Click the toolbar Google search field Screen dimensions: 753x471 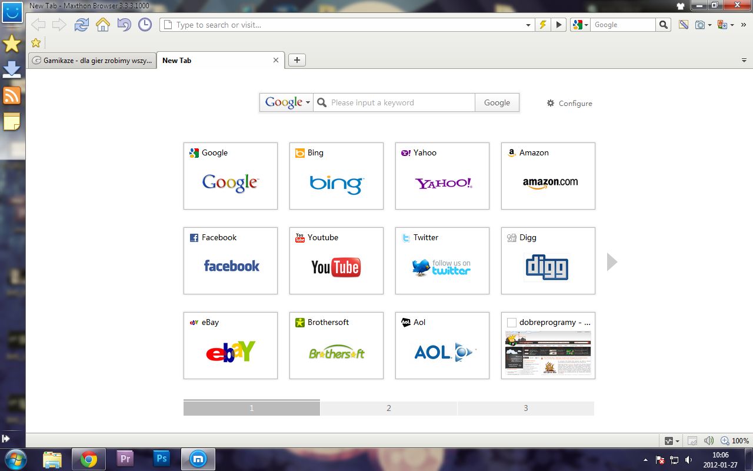click(x=622, y=25)
